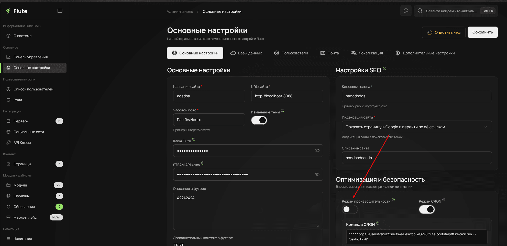Open the theme palette icon in header
The image size is (507, 246).
(406, 11)
